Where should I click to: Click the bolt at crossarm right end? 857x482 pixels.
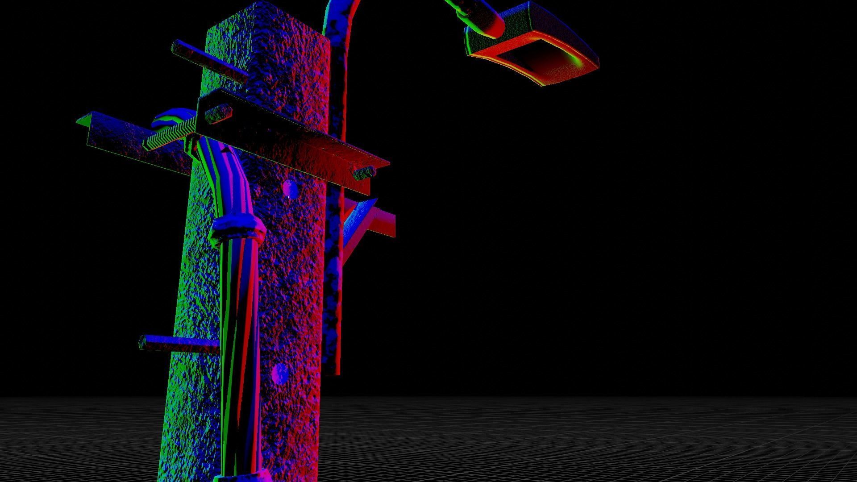pos(364,172)
